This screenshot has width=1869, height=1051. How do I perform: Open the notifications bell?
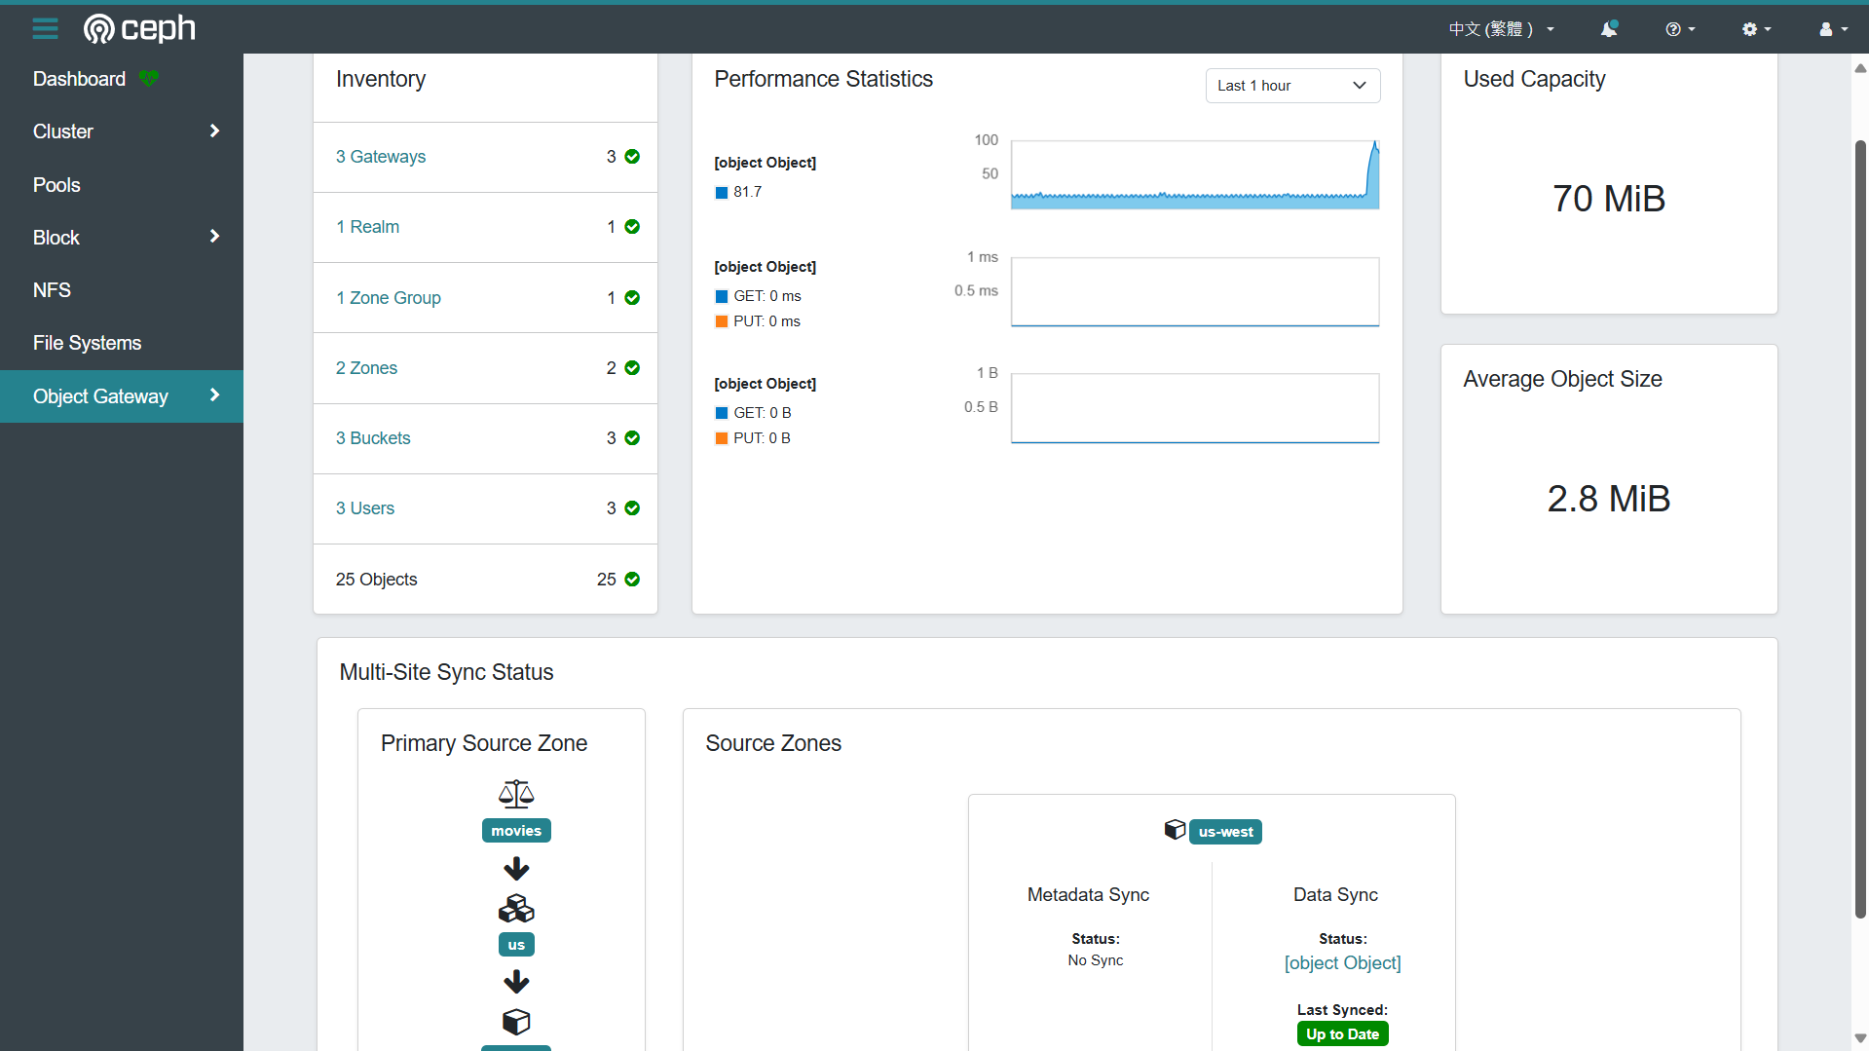tap(1609, 29)
